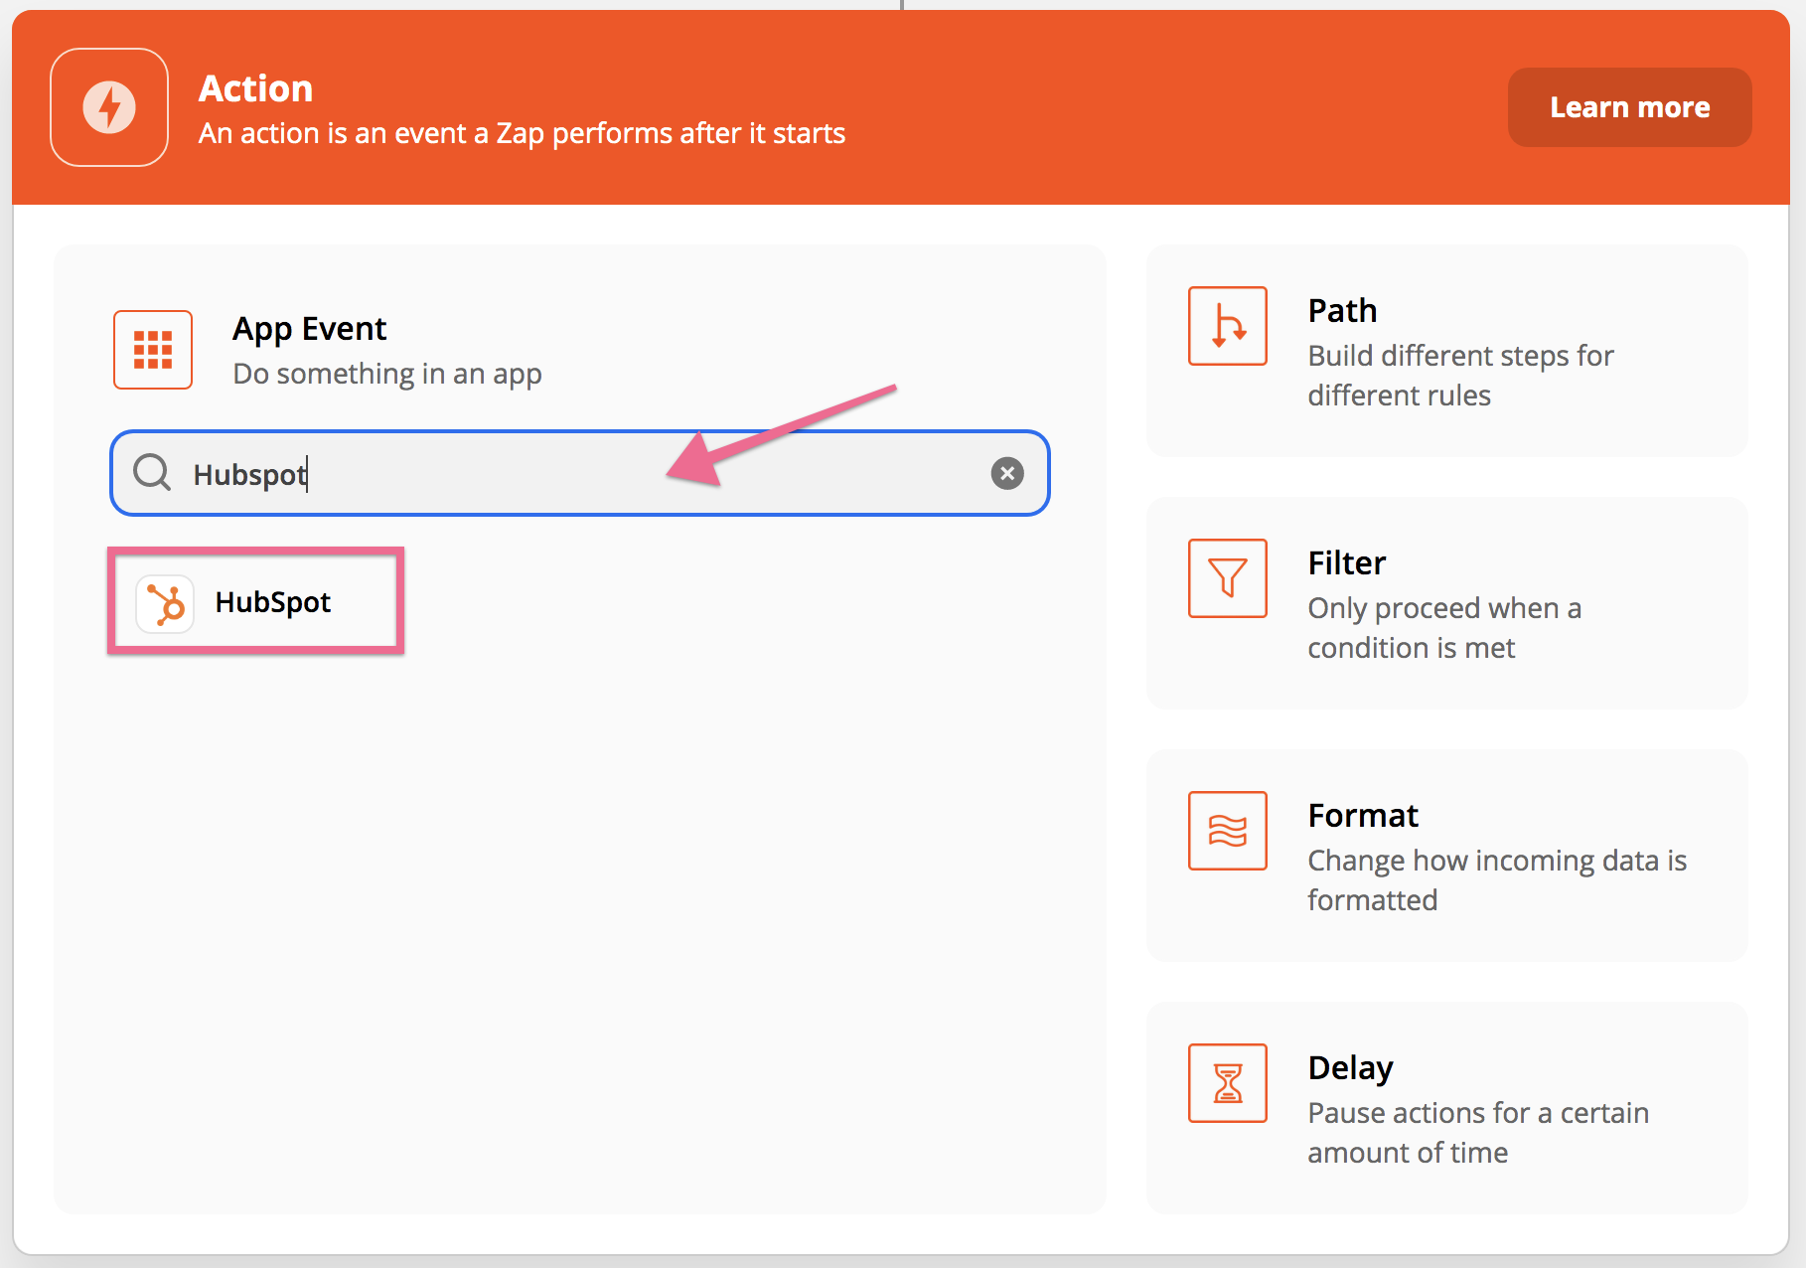The image size is (1806, 1268).
Task: Click "Change how incoming data is formatted"
Action: coord(1497,880)
